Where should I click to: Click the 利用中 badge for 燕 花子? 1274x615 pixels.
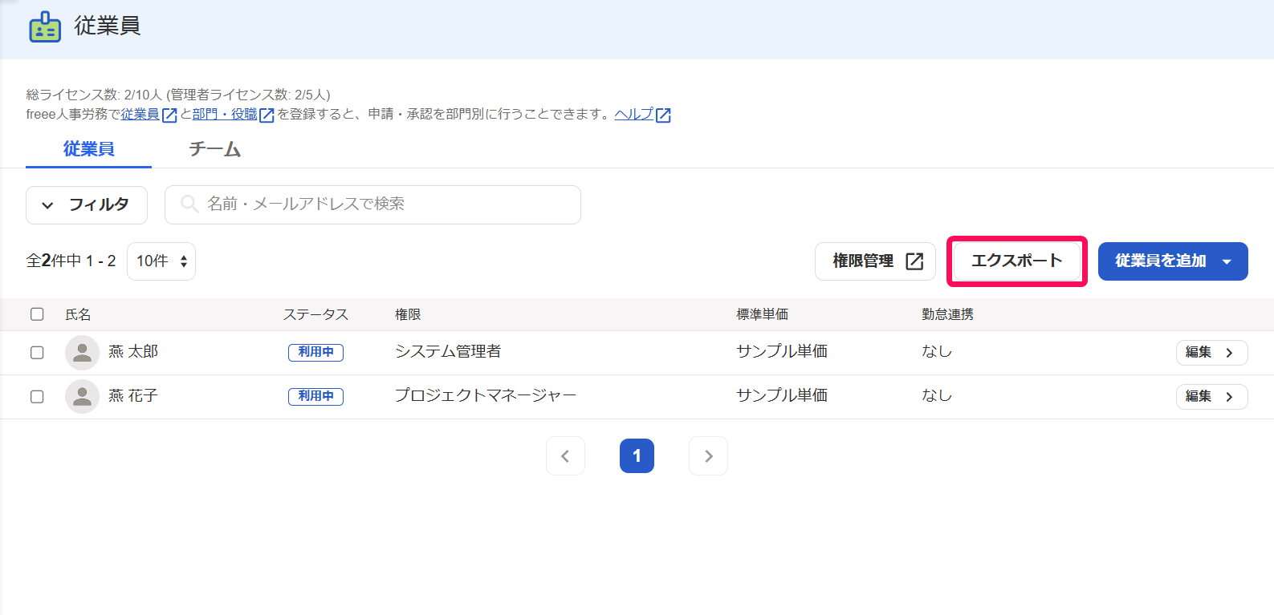point(315,397)
